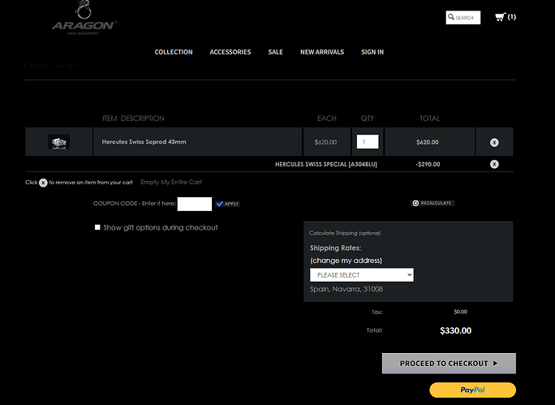Open the Accessories menu
This screenshot has width=555, height=405.
pyautogui.click(x=230, y=52)
